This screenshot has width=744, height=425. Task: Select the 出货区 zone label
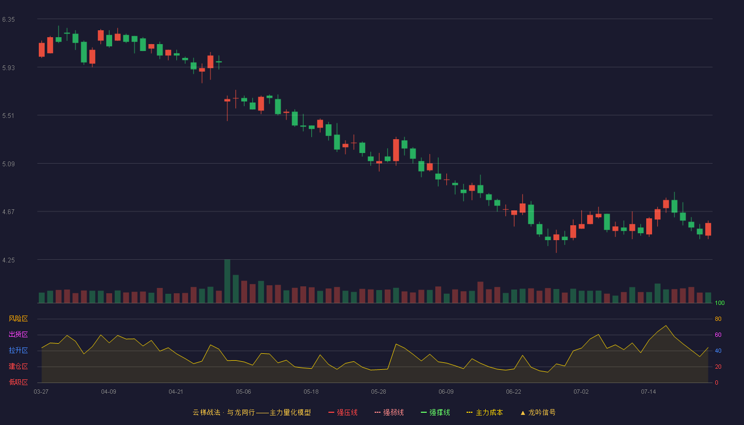coord(18,335)
